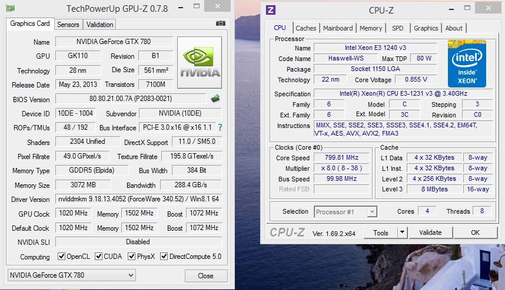Open the About tab in CPU-Z

tap(454, 28)
